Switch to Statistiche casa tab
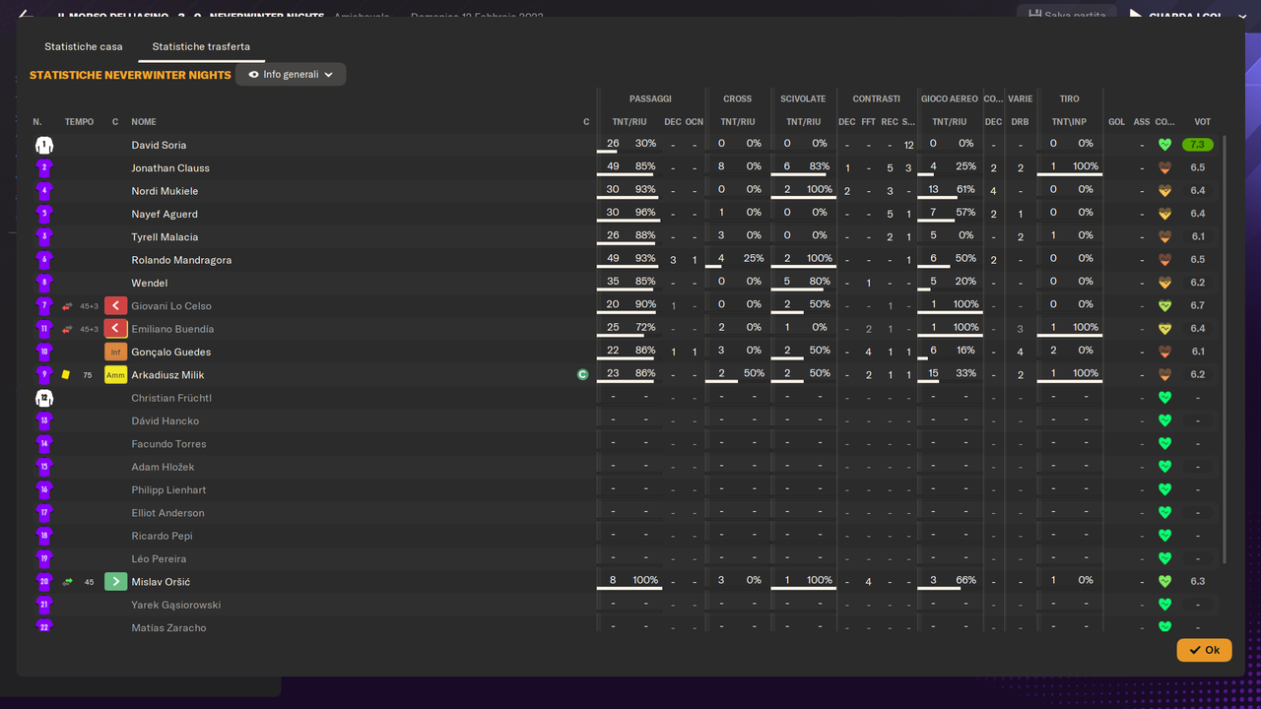 [84, 46]
